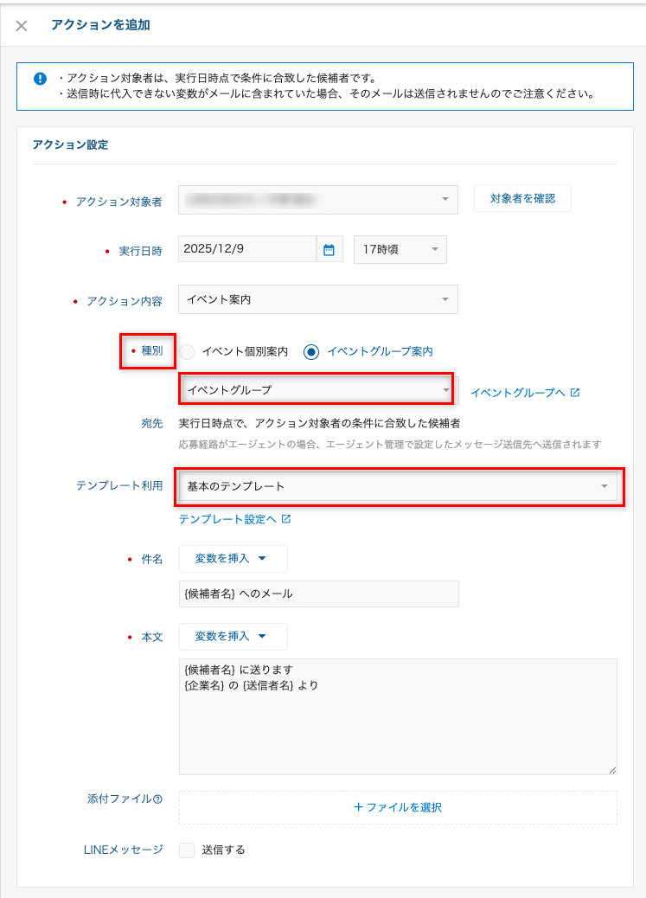Click help icon next to 添付ファイル

[158, 800]
